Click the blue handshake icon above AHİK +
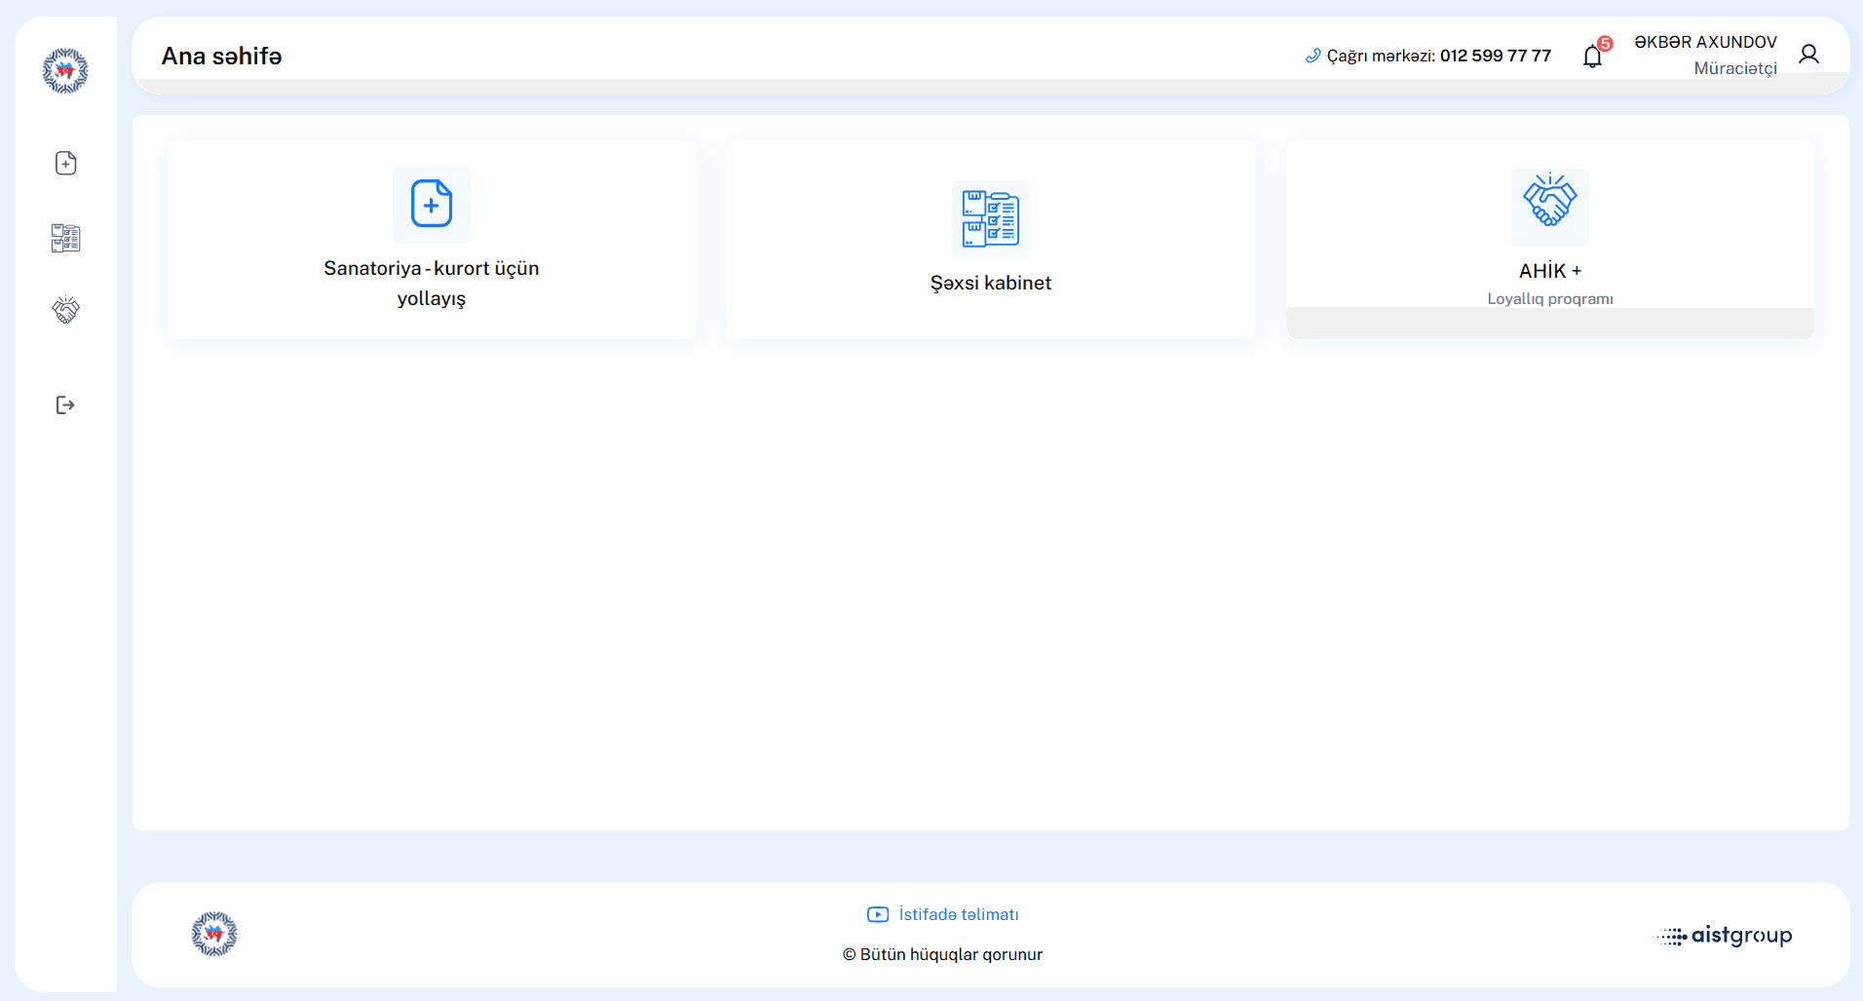1863x1001 pixels. coord(1549,202)
